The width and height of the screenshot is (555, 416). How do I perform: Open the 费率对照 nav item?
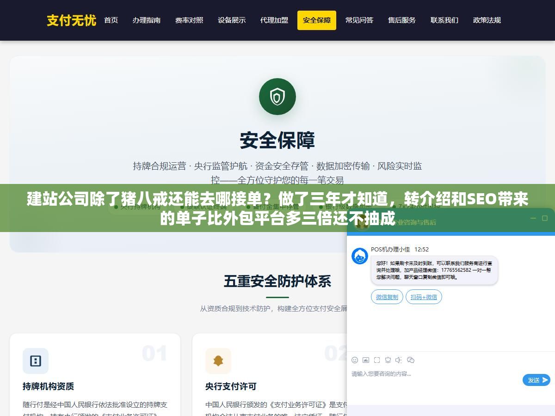click(189, 20)
